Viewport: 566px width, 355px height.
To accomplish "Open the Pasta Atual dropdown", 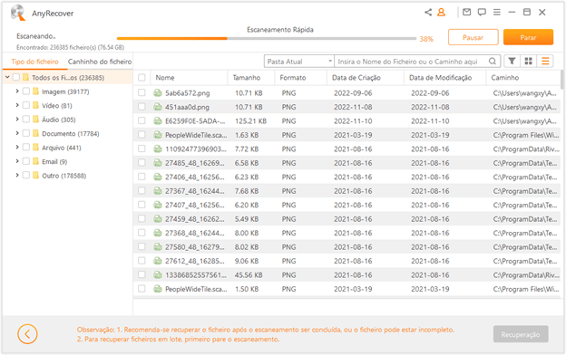I will tap(299, 62).
